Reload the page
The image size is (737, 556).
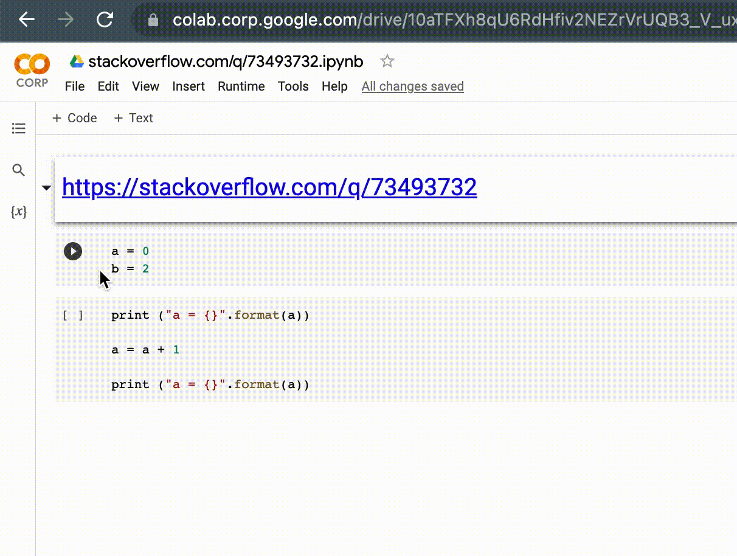[x=105, y=19]
